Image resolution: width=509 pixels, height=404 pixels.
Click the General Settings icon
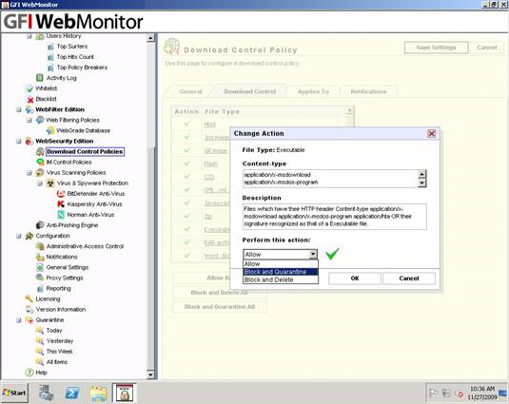pyautogui.click(x=40, y=267)
